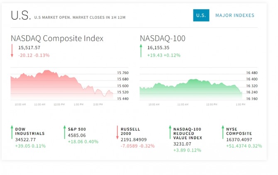Image resolution: width=278 pixels, height=175 pixels.
Task: Click the S&P 500 green up arrow
Action: (64, 133)
